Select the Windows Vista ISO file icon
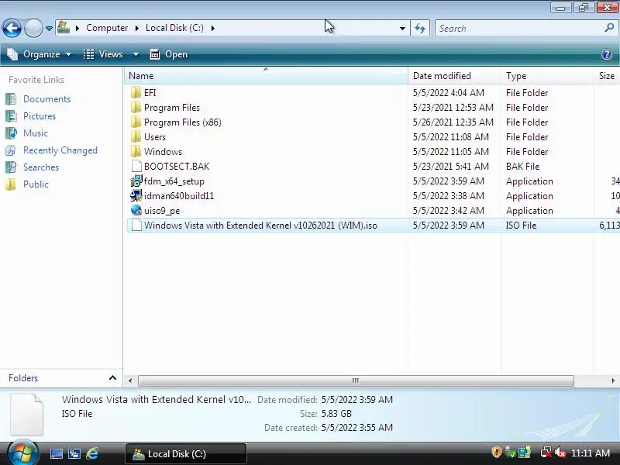The width and height of the screenshot is (620, 465). [x=136, y=226]
